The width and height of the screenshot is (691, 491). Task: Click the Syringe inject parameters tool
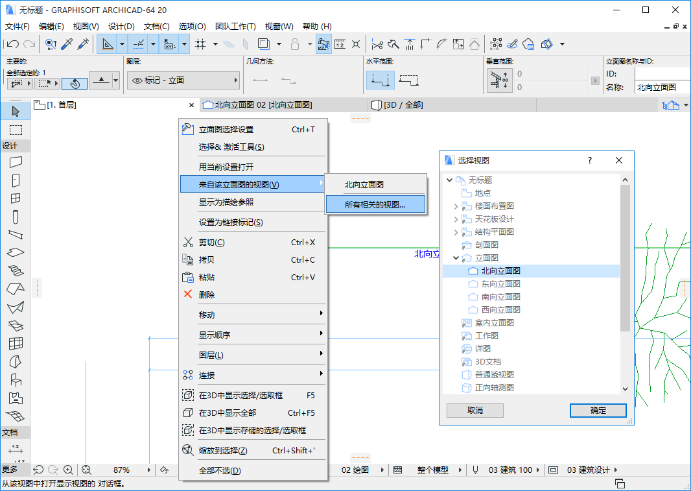(x=84, y=44)
